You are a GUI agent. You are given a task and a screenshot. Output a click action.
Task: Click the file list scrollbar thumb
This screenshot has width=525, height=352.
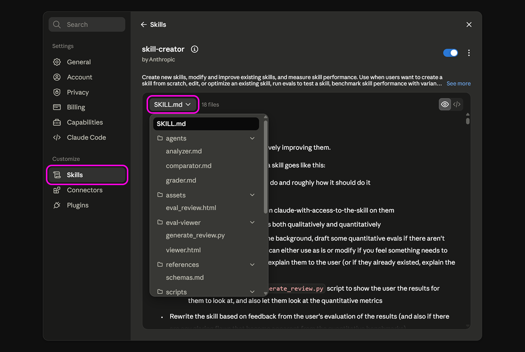[265, 167]
